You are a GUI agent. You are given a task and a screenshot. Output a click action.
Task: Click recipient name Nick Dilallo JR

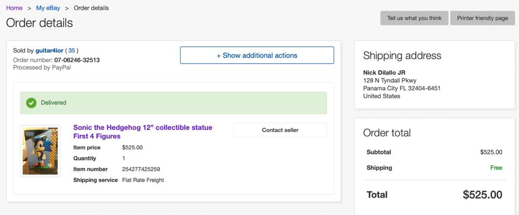[x=384, y=73]
